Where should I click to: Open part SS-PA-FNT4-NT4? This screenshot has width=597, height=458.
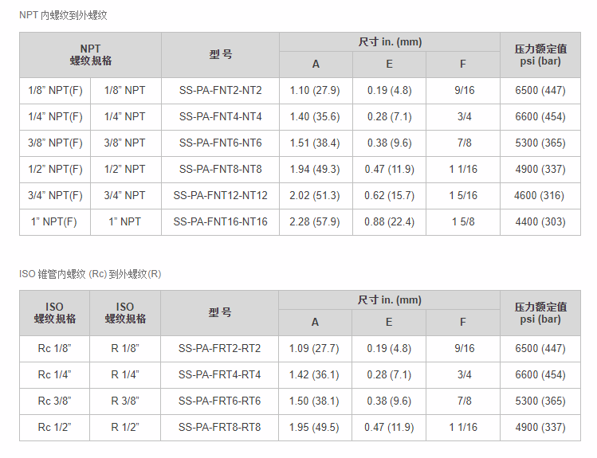pos(220,117)
